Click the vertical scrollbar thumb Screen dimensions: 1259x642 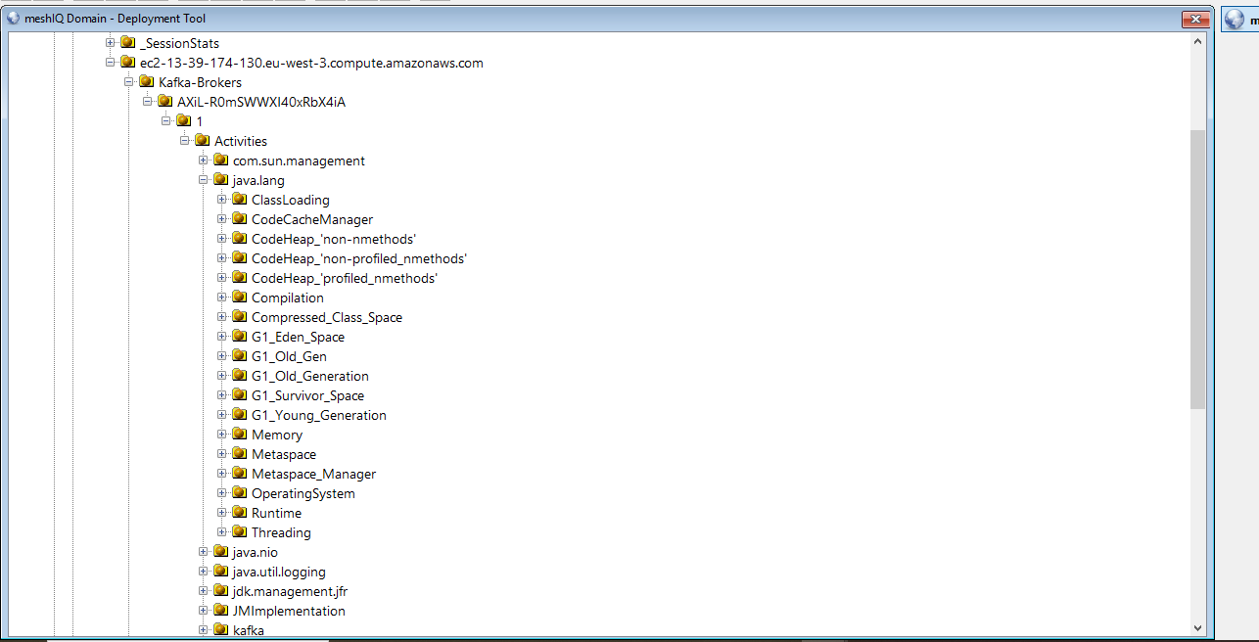coord(1198,269)
